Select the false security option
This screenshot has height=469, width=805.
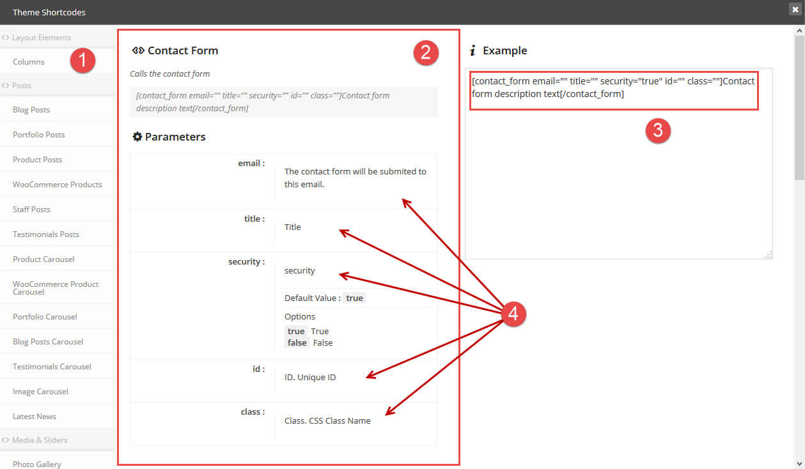point(296,342)
